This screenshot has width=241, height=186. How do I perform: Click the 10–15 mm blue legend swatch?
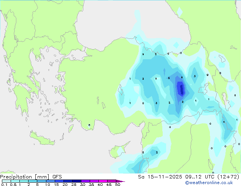51,181
